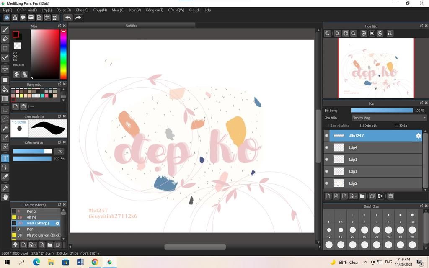
Task: Check the Khóa lock checkbox
Action: pyautogui.click(x=396, y=126)
